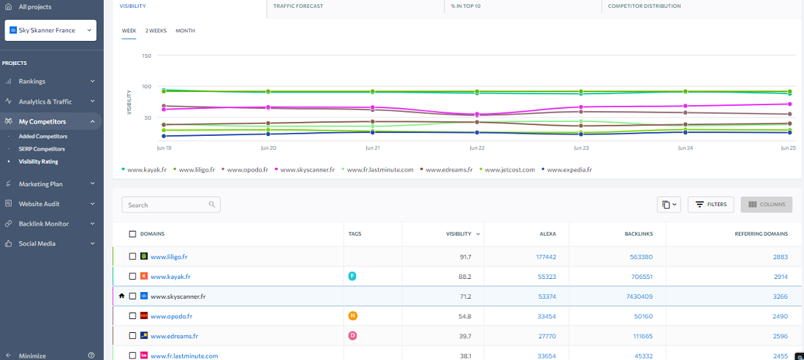804x360 pixels.
Task: Check the www.opodo.fr row checkbox
Action: coord(132,316)
